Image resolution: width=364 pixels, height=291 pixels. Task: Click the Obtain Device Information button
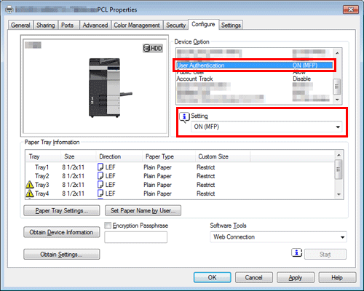coord(61,232)
